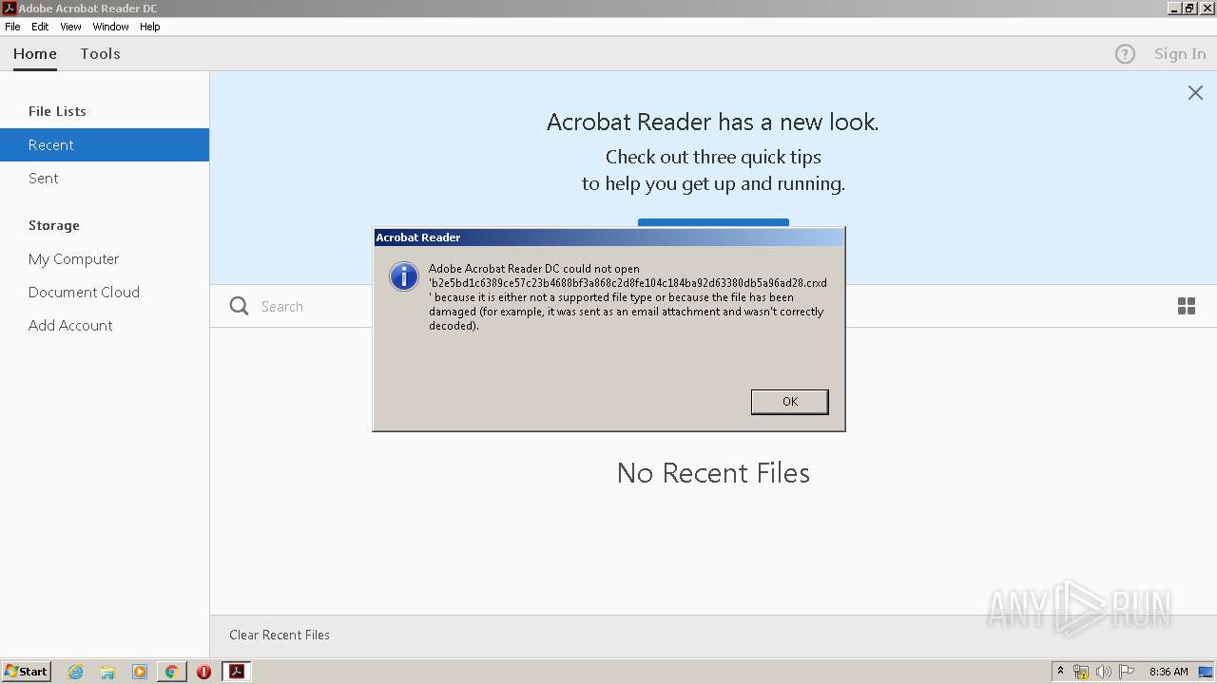Click the Sign In link
Screen dimensions: 1217x684
click(1180, 54)
